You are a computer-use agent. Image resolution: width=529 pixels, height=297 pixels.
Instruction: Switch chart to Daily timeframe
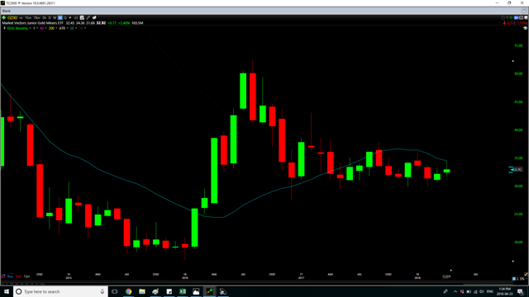coord(50,17)
